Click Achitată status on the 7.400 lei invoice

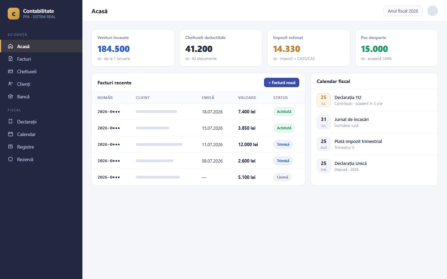284,112
